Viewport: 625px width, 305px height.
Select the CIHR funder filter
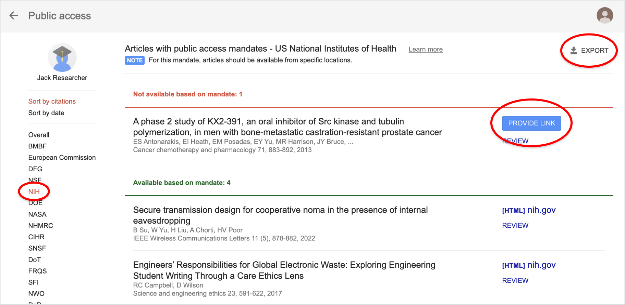point(36,237)
